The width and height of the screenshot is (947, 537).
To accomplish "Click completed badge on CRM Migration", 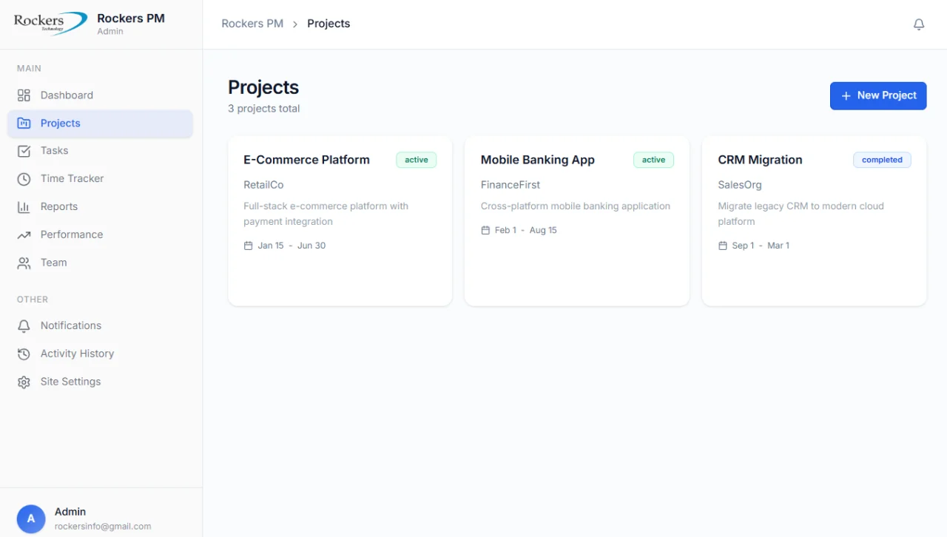I will click(x=882, y=160).
